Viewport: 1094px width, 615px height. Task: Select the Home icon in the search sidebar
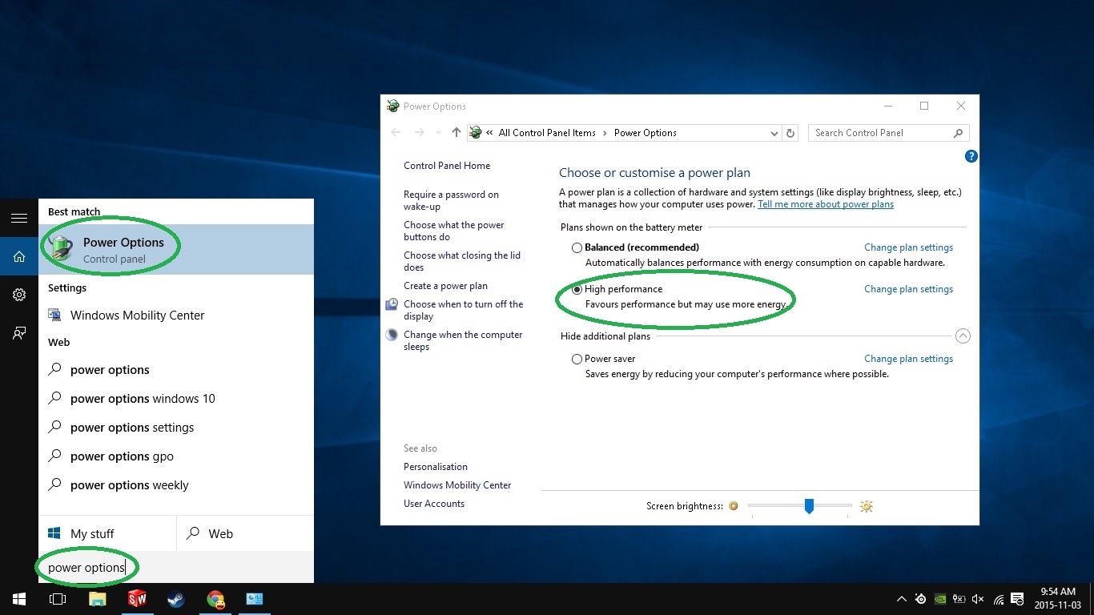(19, 257)
